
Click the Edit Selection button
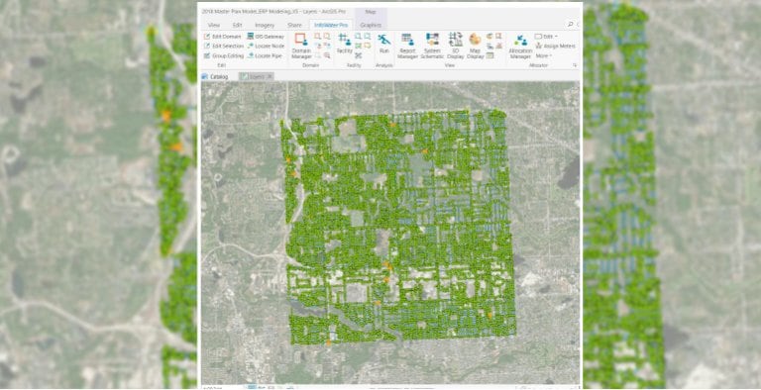tap(224, 47)
